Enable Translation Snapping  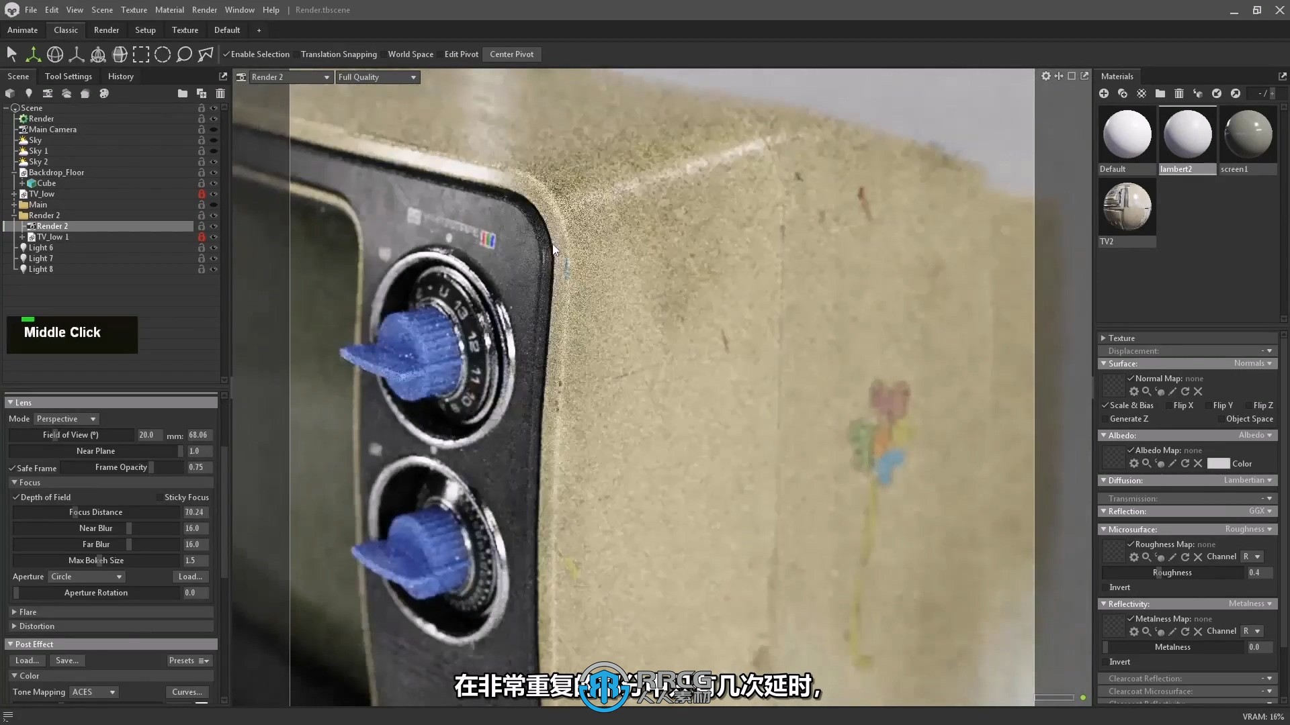coord(296,54)
